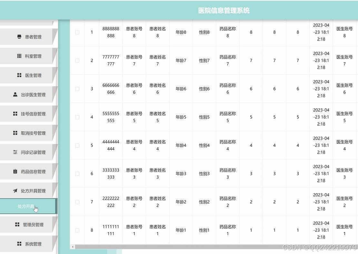Check the checkbox on row 1
The image size is (358, 254).
[x=77, y=32]
